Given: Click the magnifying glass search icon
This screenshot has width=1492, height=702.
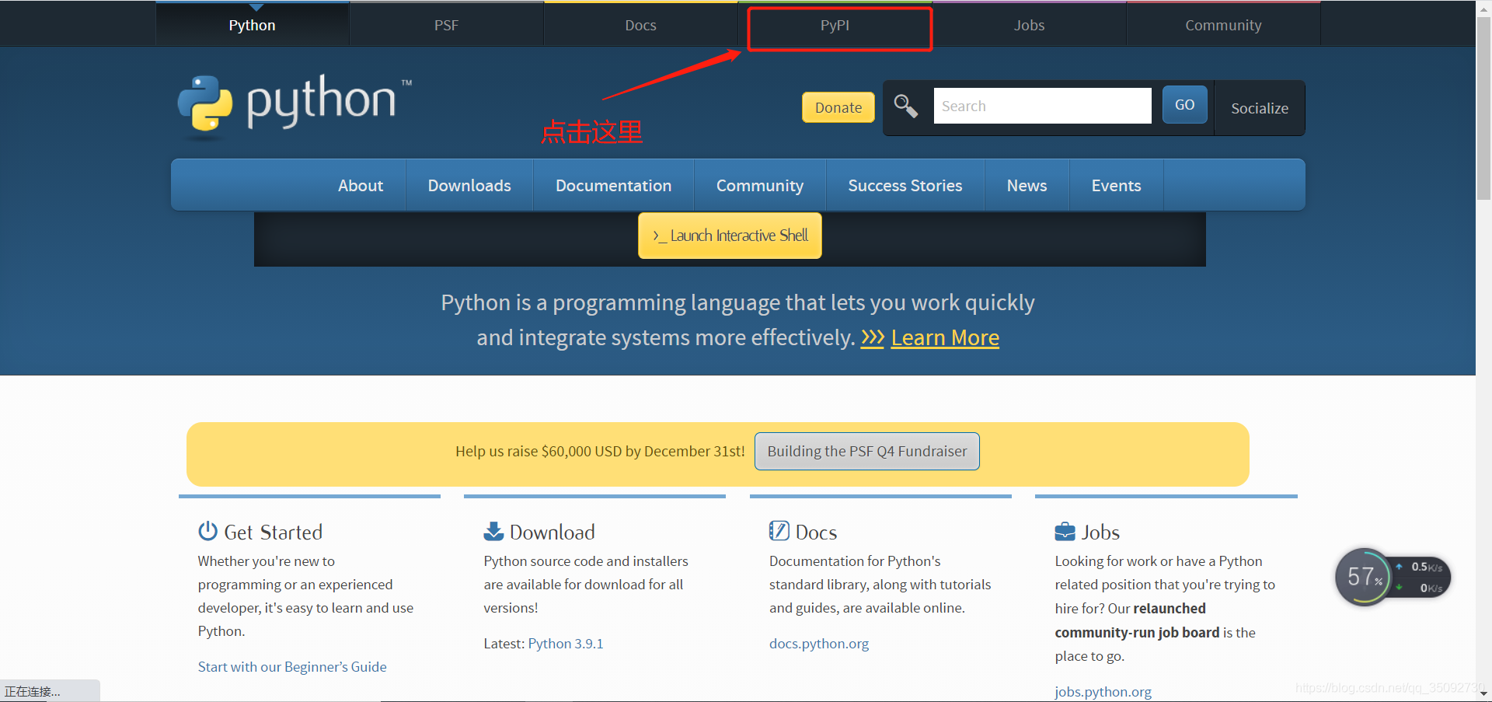Looking at the screenshot, I should point(905,105).
